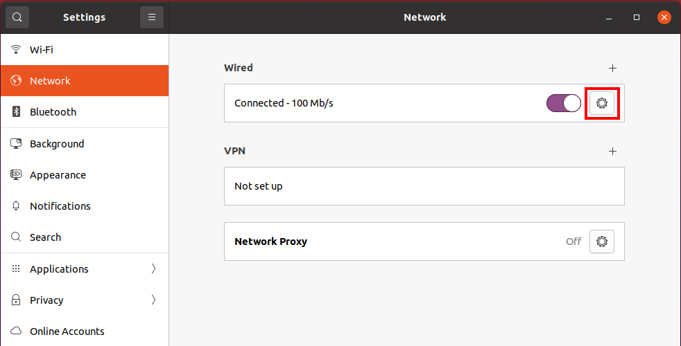Click the 'Connected - 100 Mb/s' label
Viewport: 681px width, 346px height.
pyautogui.click(x=284, y=103)
